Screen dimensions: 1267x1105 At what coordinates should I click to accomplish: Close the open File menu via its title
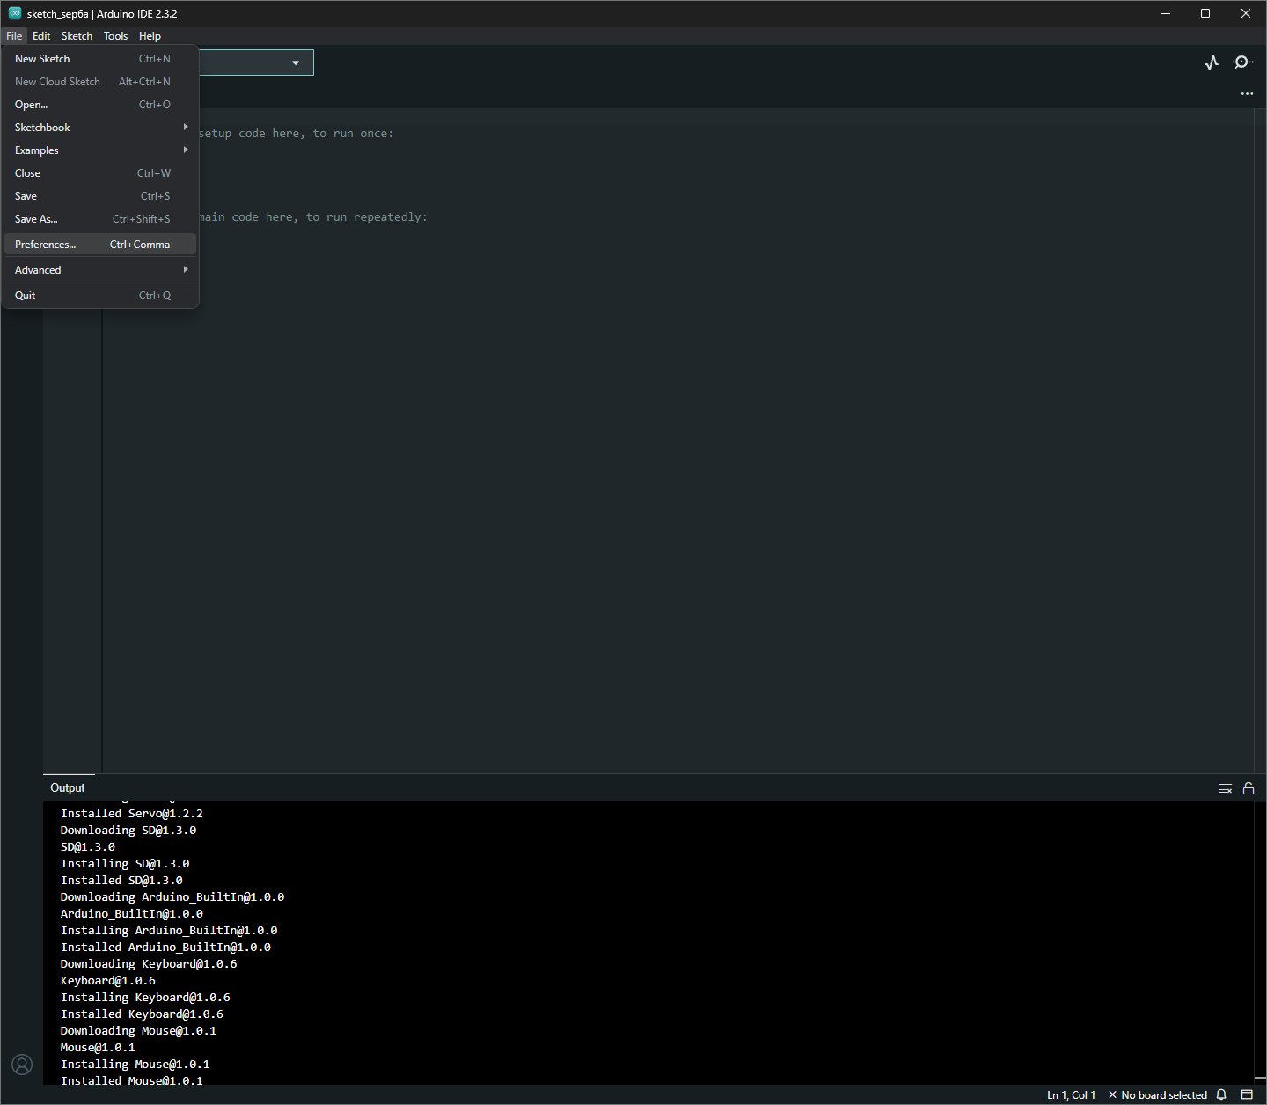click(14, 36)
